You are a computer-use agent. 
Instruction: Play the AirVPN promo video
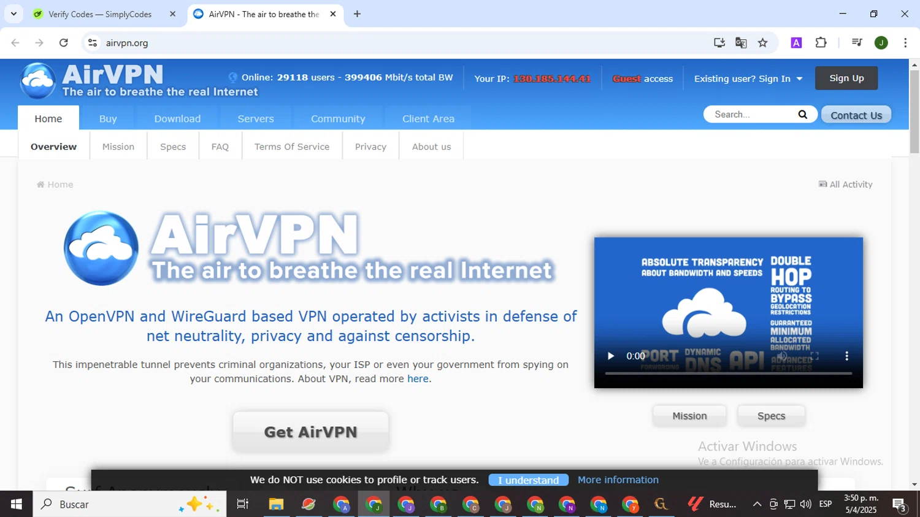click(610, 356)
